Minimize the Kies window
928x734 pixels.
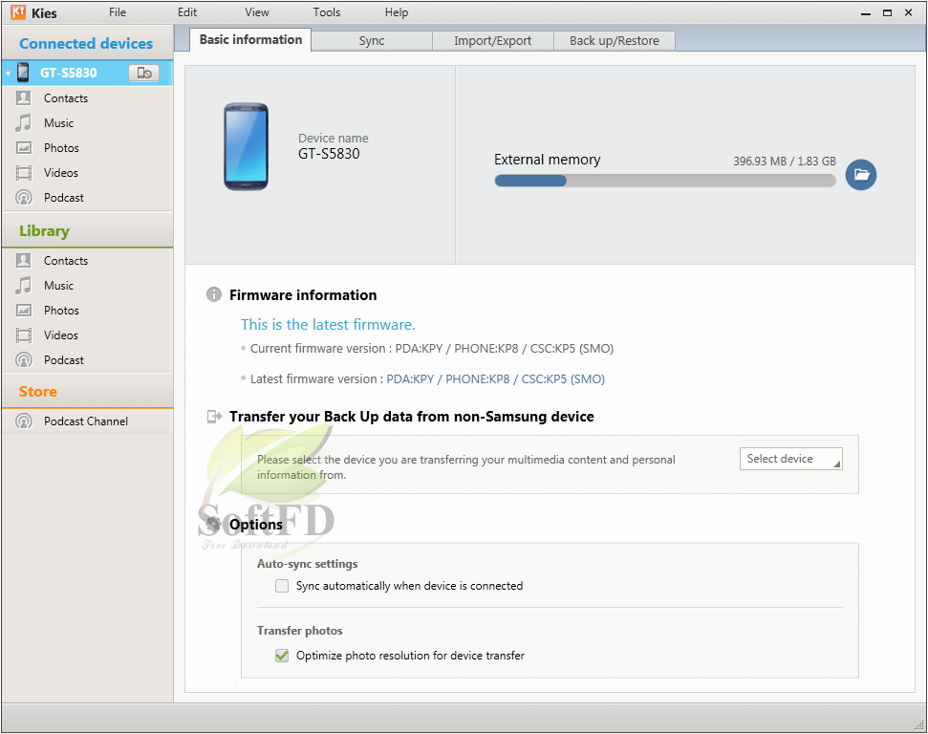click(x=866, y=13)
